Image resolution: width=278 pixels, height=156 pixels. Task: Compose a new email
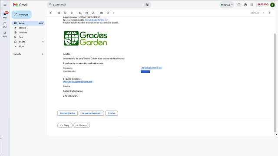click(x=21, y=15)
